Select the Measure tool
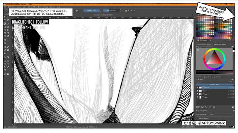The image size is (238, 133). (8, 57)
